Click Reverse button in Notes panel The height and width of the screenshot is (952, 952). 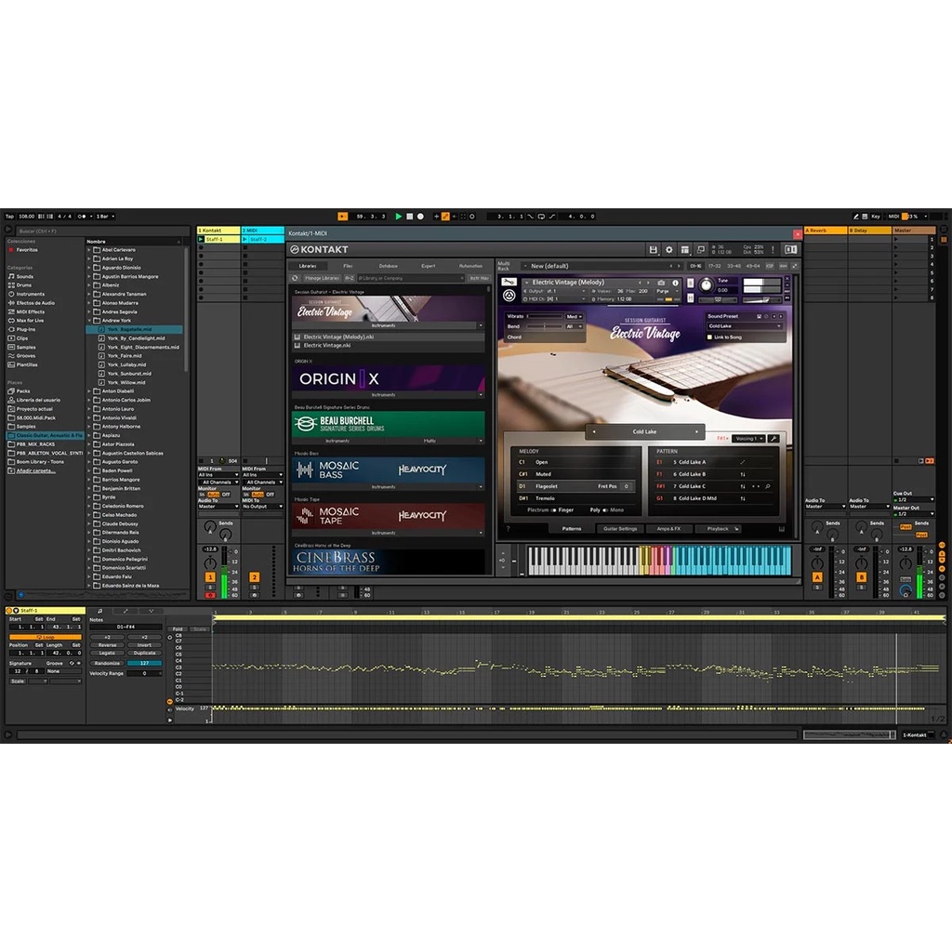point(108,645)
